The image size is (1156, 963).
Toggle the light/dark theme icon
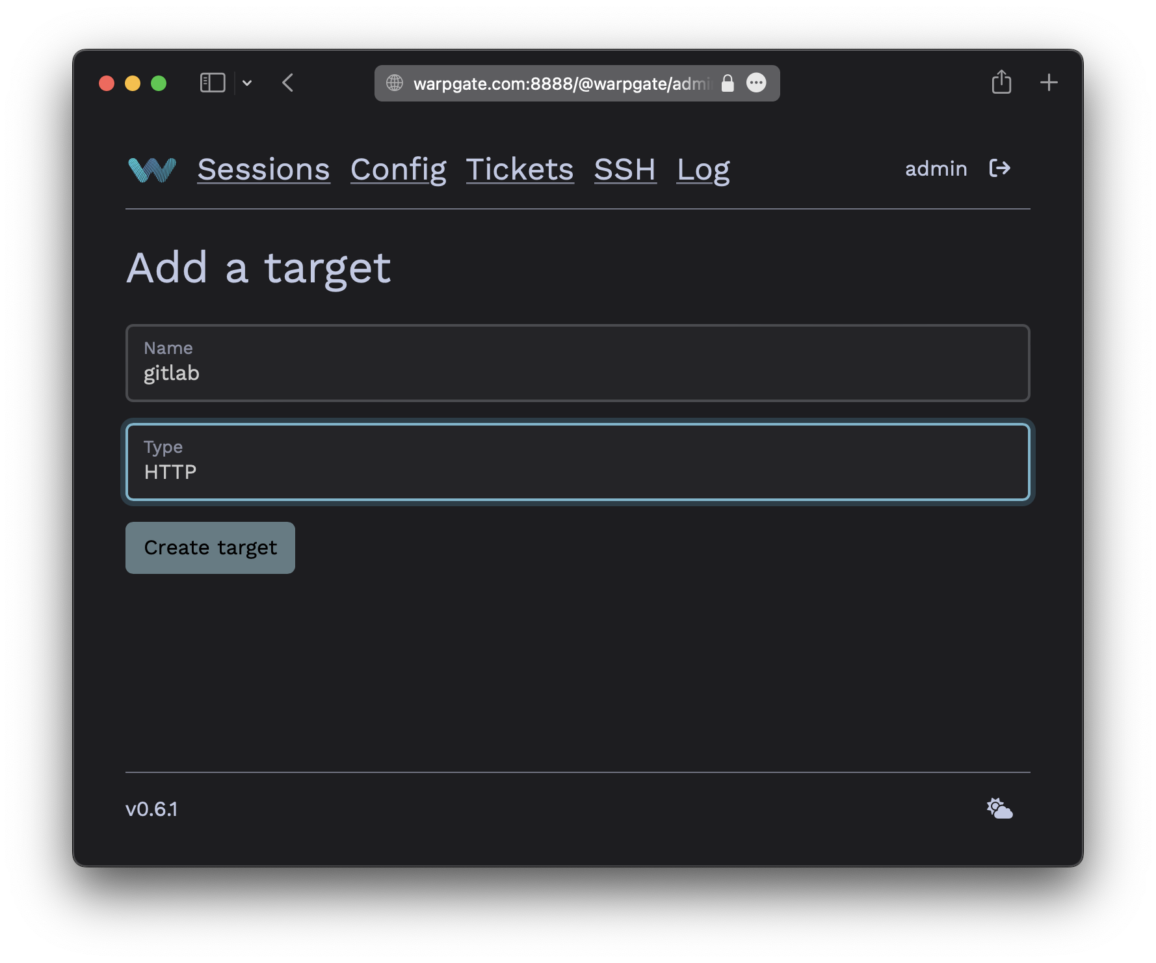click(999, 808)
